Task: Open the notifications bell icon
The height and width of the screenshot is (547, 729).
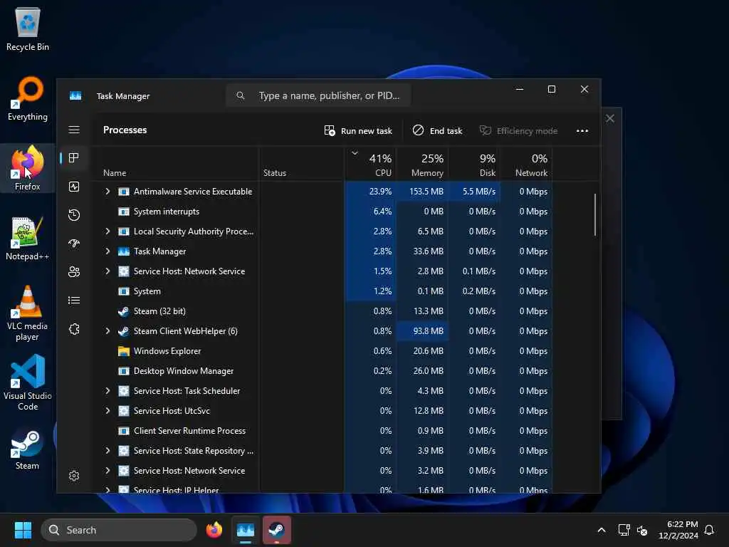Action: pos(709,530)
